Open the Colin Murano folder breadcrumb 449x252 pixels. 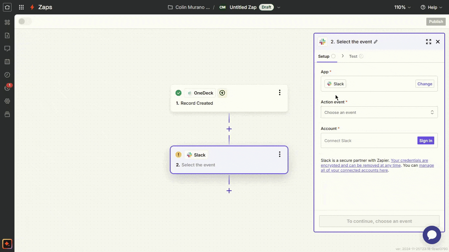tap(193, 7)
